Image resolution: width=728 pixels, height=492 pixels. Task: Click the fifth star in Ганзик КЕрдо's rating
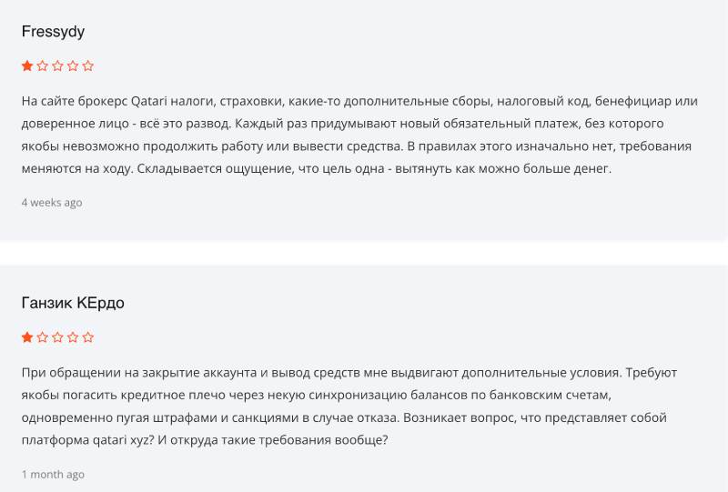pyautogui.click(x=88, y=337)
